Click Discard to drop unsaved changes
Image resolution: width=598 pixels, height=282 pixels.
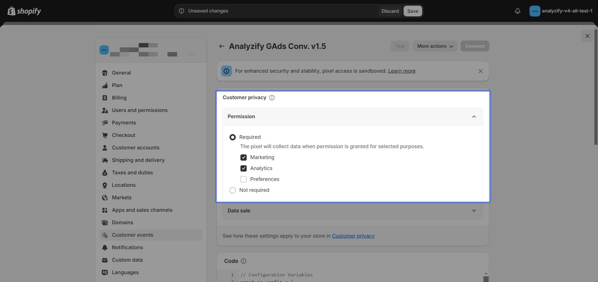[390, 11]
